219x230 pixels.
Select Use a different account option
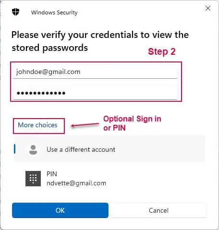pos(109,149)
